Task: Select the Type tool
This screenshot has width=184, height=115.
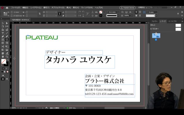Action: click(x=3, y=33)
